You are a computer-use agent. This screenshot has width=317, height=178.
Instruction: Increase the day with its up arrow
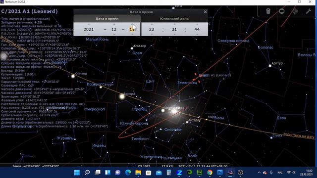(x=132, y=24)
